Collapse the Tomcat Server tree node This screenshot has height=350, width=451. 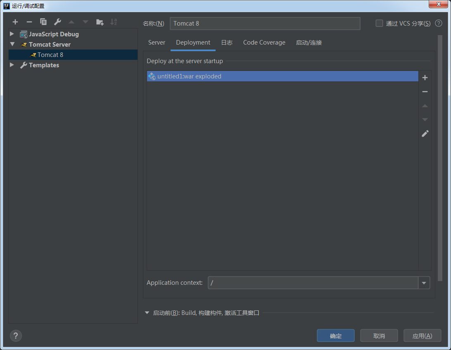(12, 44)
